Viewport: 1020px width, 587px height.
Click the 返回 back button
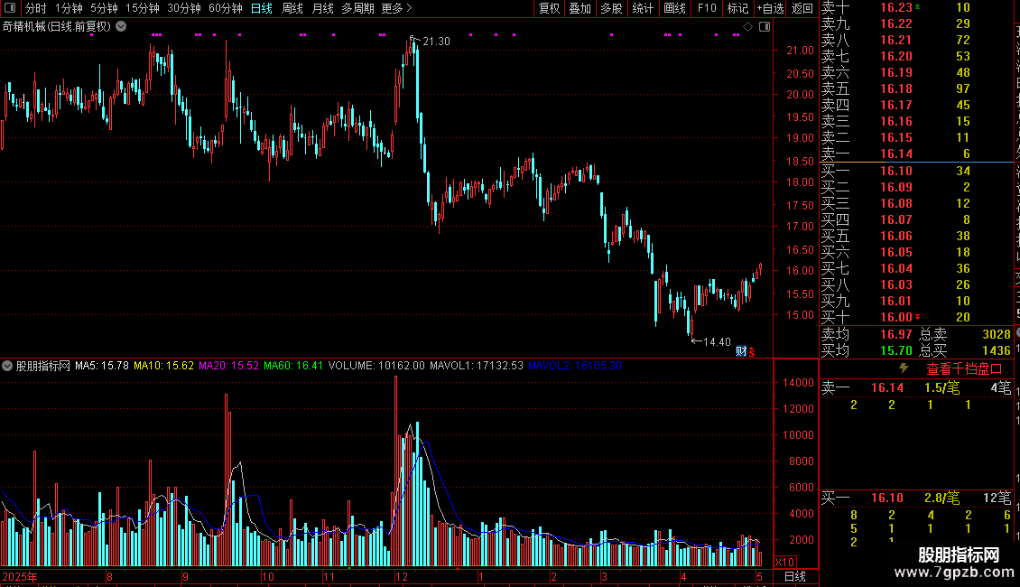(x=802, y=8)
